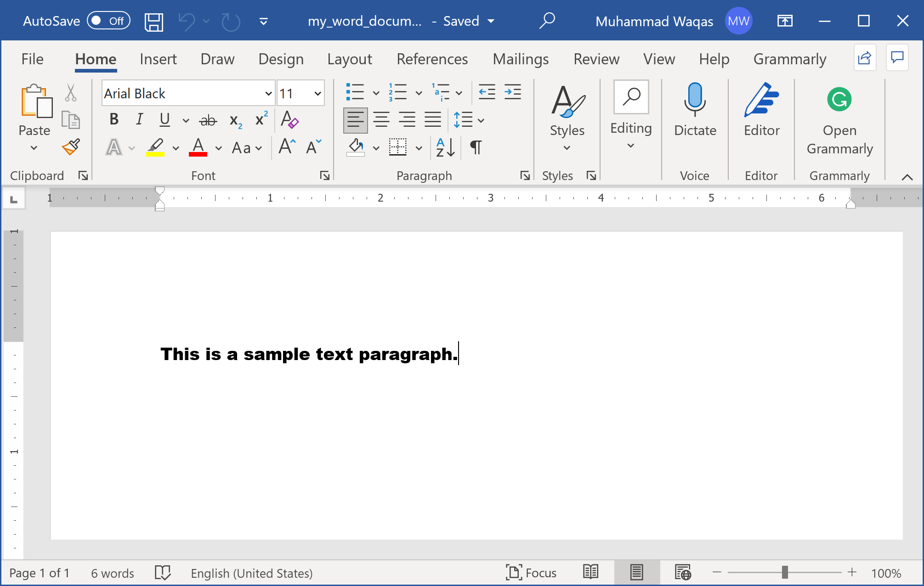Click the Focus mode button

tap(531, 573)
